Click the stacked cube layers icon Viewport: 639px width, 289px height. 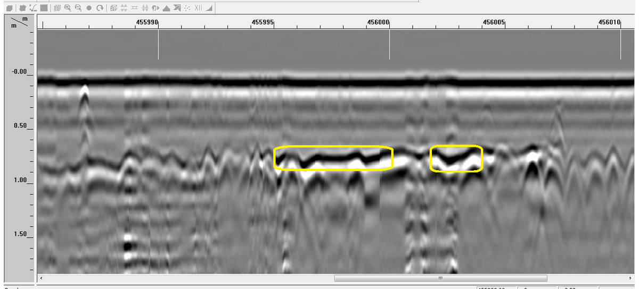113,8
